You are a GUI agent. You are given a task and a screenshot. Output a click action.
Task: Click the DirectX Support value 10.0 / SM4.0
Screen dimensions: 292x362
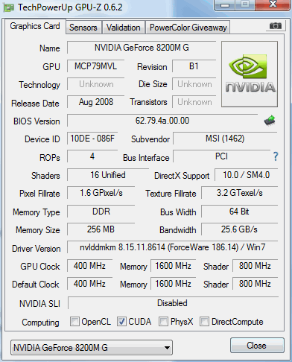point(247,175)
